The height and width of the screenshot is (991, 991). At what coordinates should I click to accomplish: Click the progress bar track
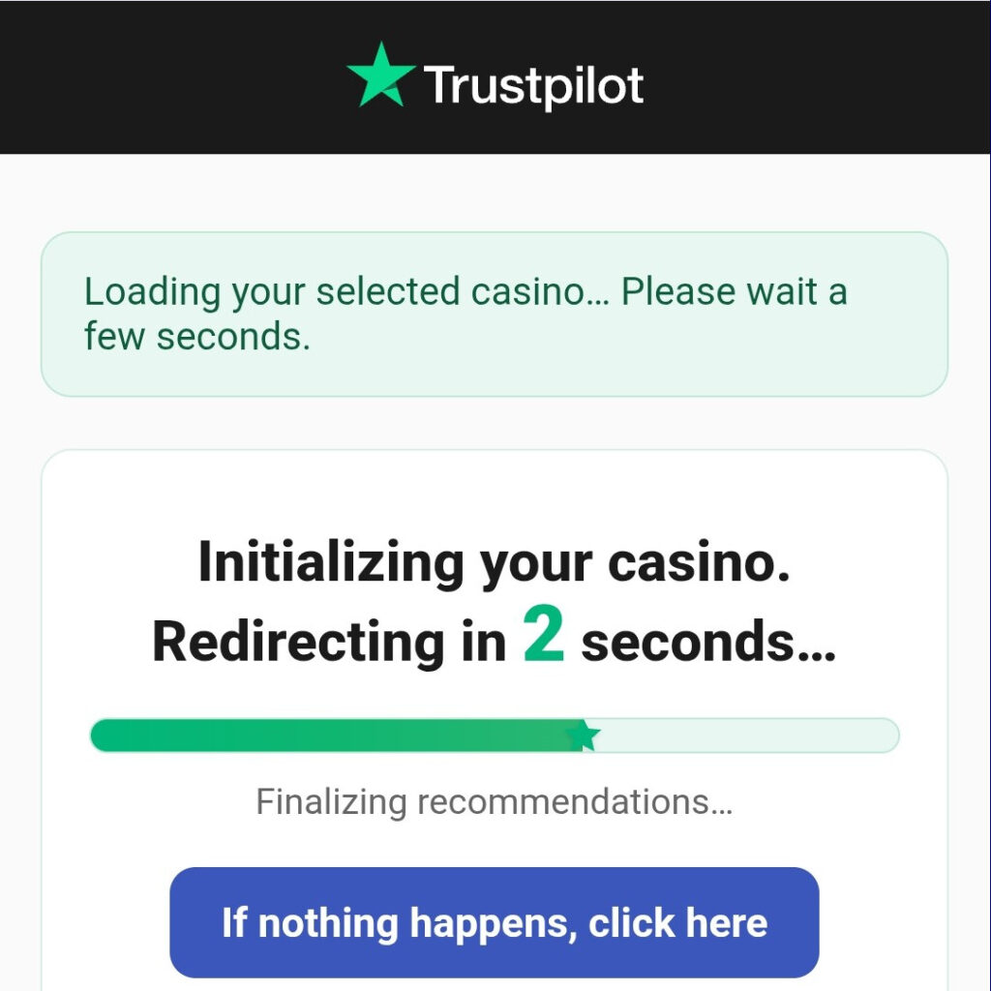coord(495,736)
